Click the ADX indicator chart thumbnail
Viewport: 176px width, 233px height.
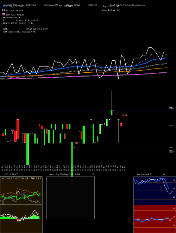pos(21,191)
